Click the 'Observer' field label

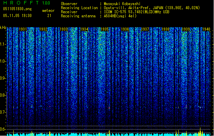click(x=69, y=4)
